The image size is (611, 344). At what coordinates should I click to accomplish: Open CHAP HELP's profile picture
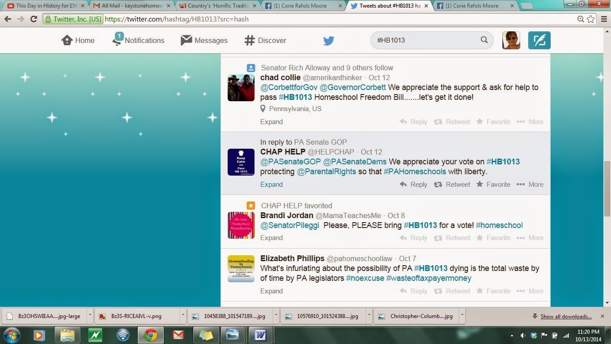click(241, 162)
